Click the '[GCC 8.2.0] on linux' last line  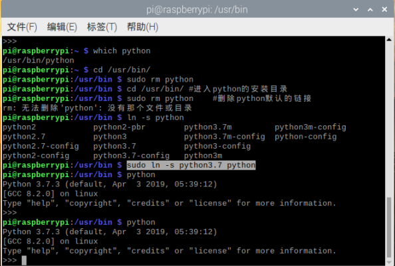[51, 241]
